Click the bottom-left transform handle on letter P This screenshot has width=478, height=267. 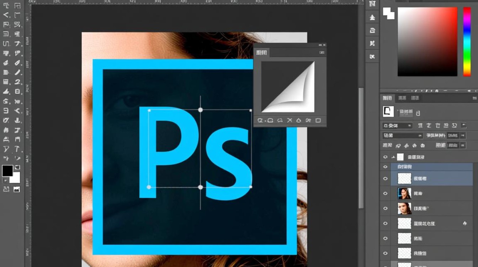tap(149, 187)
